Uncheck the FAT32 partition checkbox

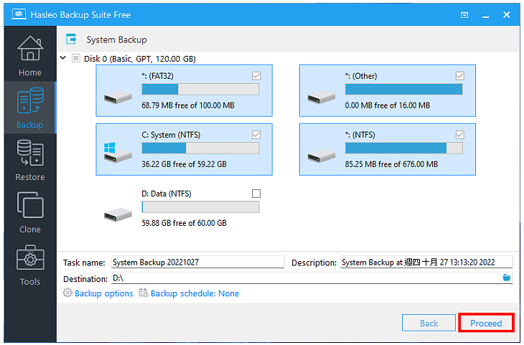pyautogui.click(x=256, y=76)
